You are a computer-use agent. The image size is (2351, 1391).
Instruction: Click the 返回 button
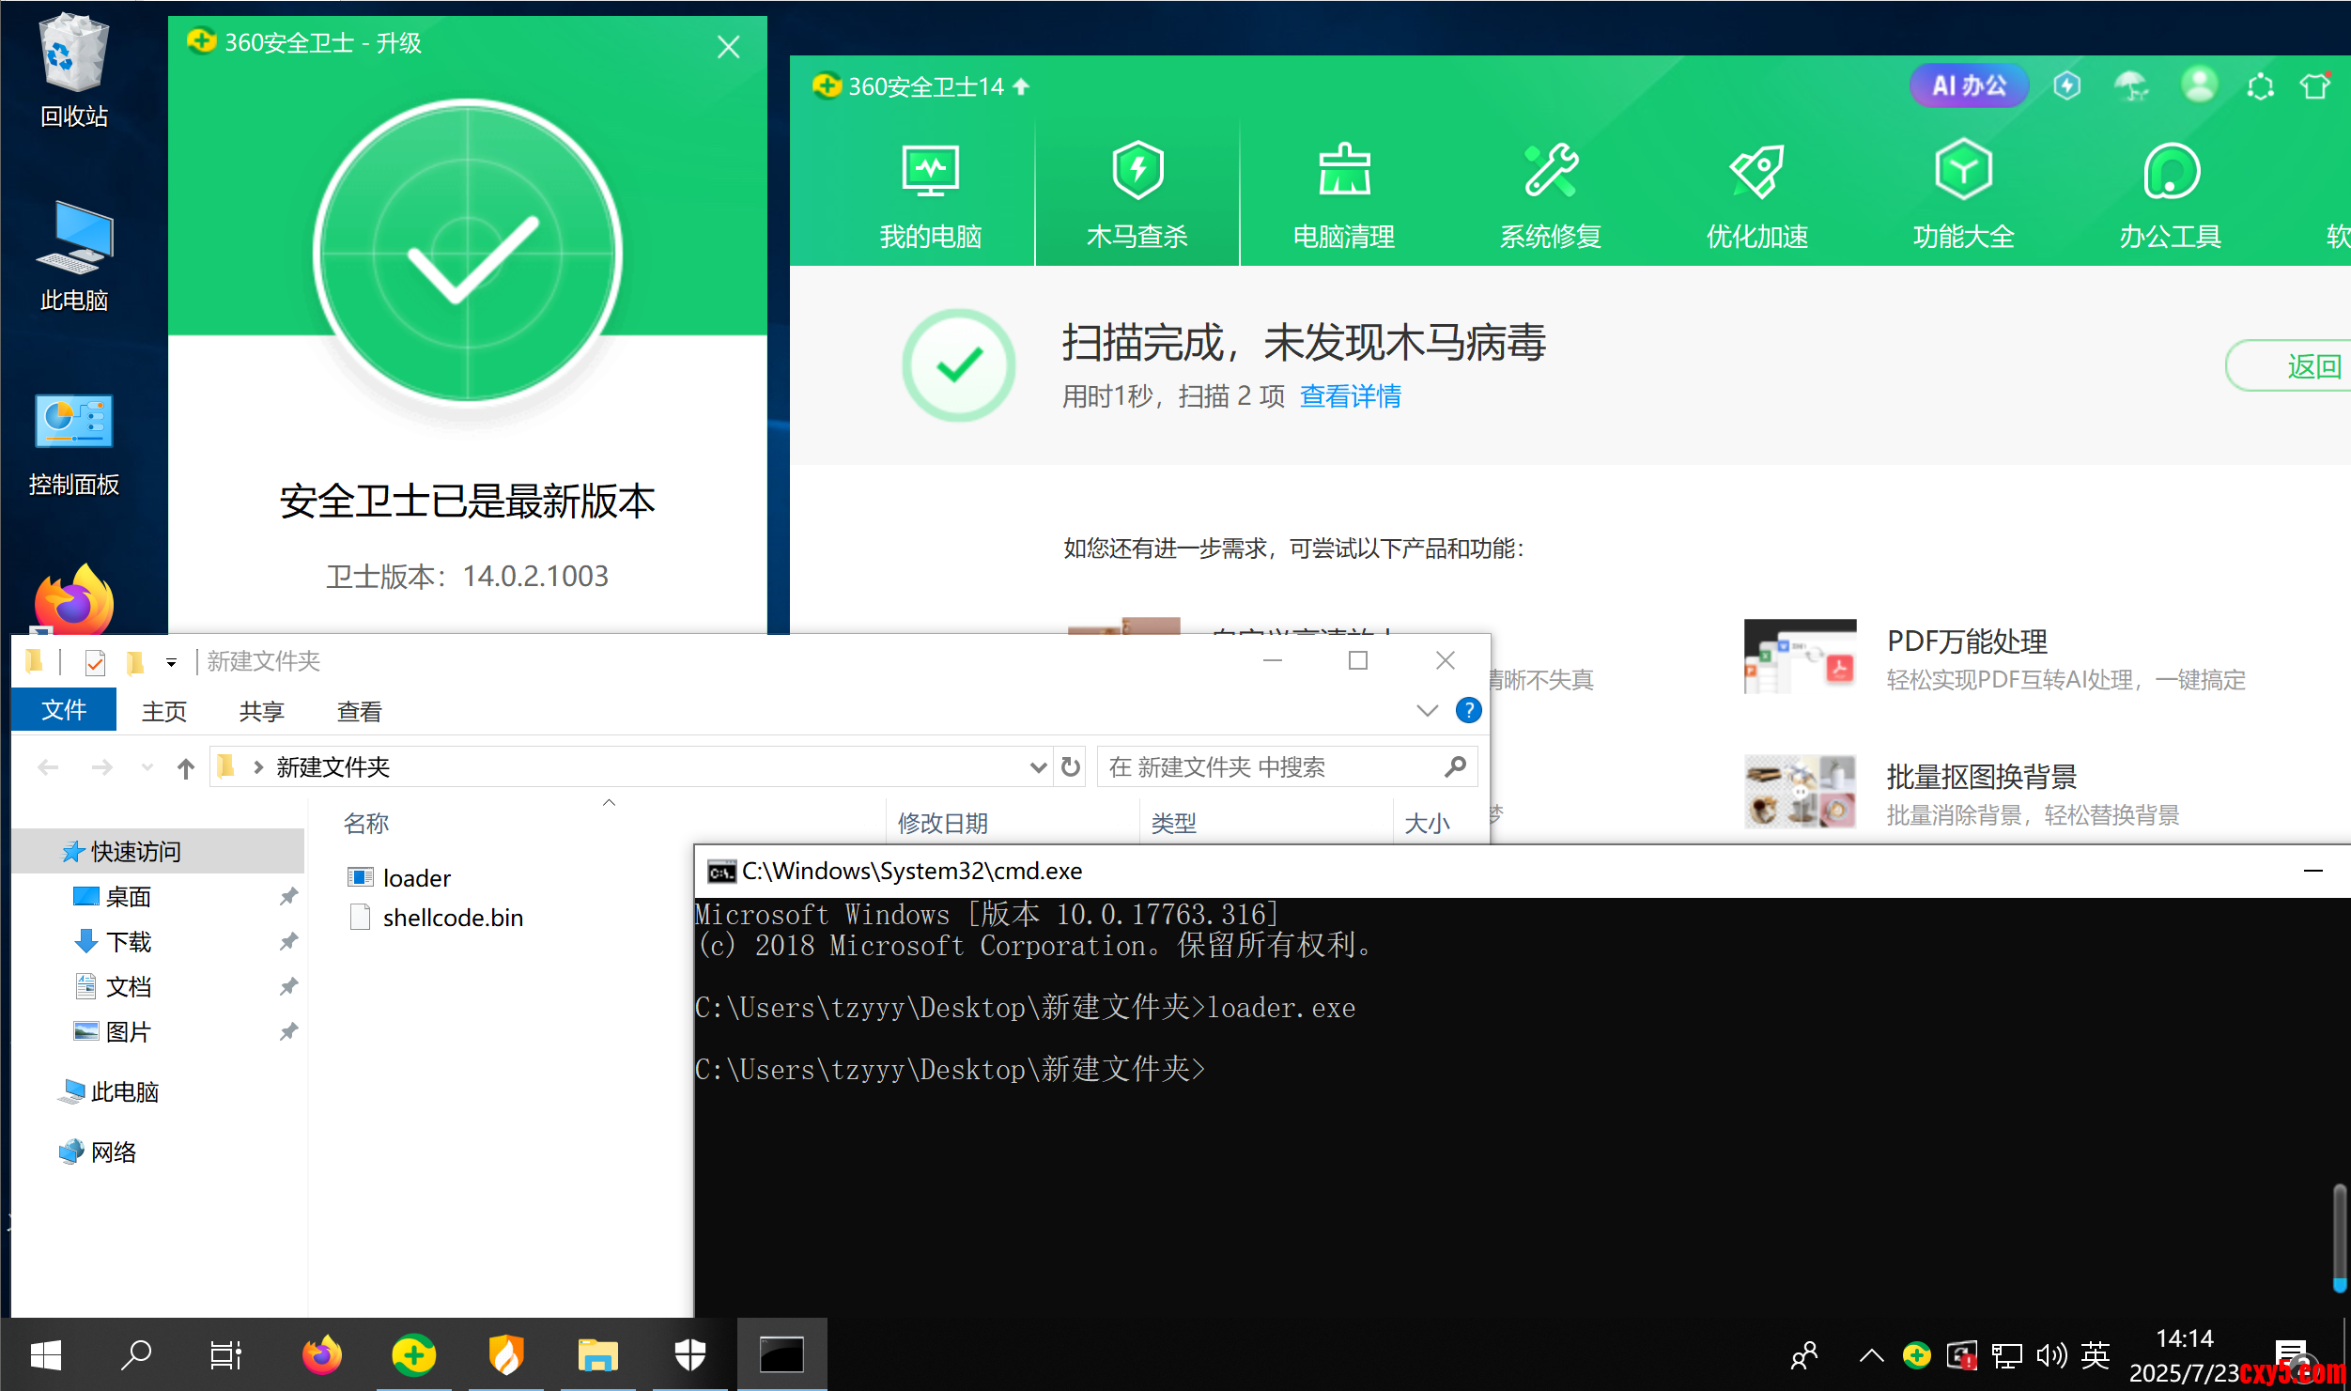[2312, 366]
